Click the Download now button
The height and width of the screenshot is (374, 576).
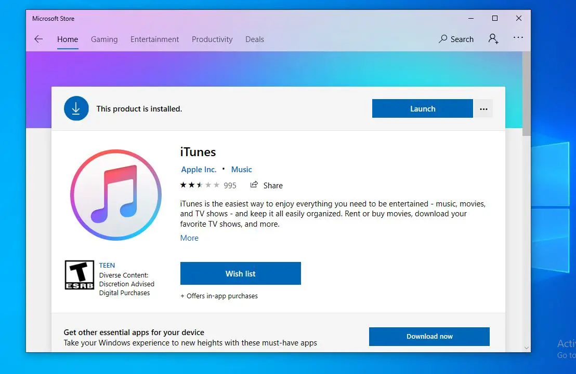[x=429, y=337]
